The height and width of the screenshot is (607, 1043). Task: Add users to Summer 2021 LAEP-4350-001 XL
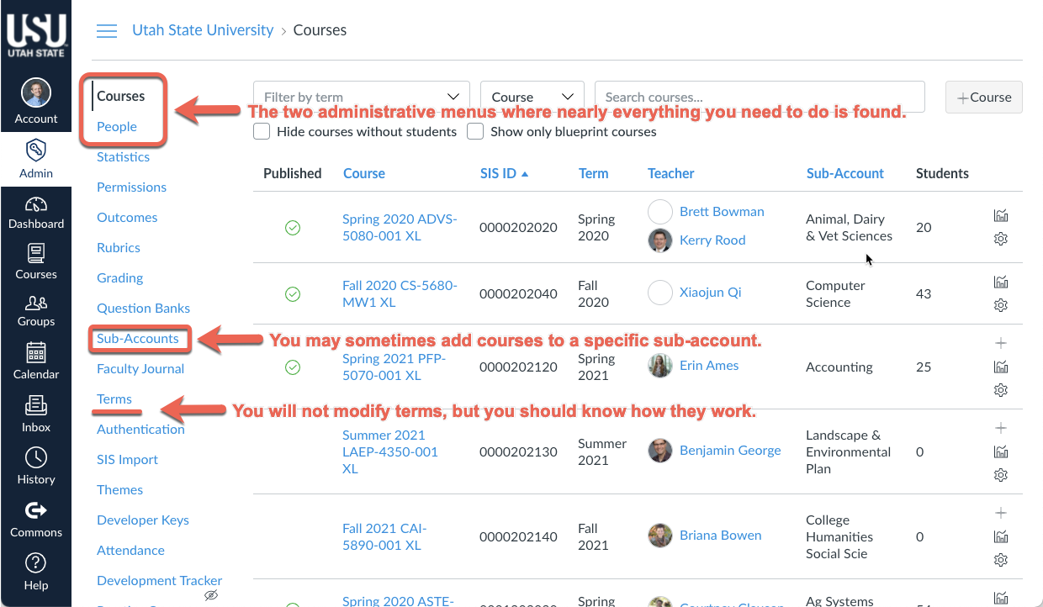pyautogui.click(x=1001, y=428)
